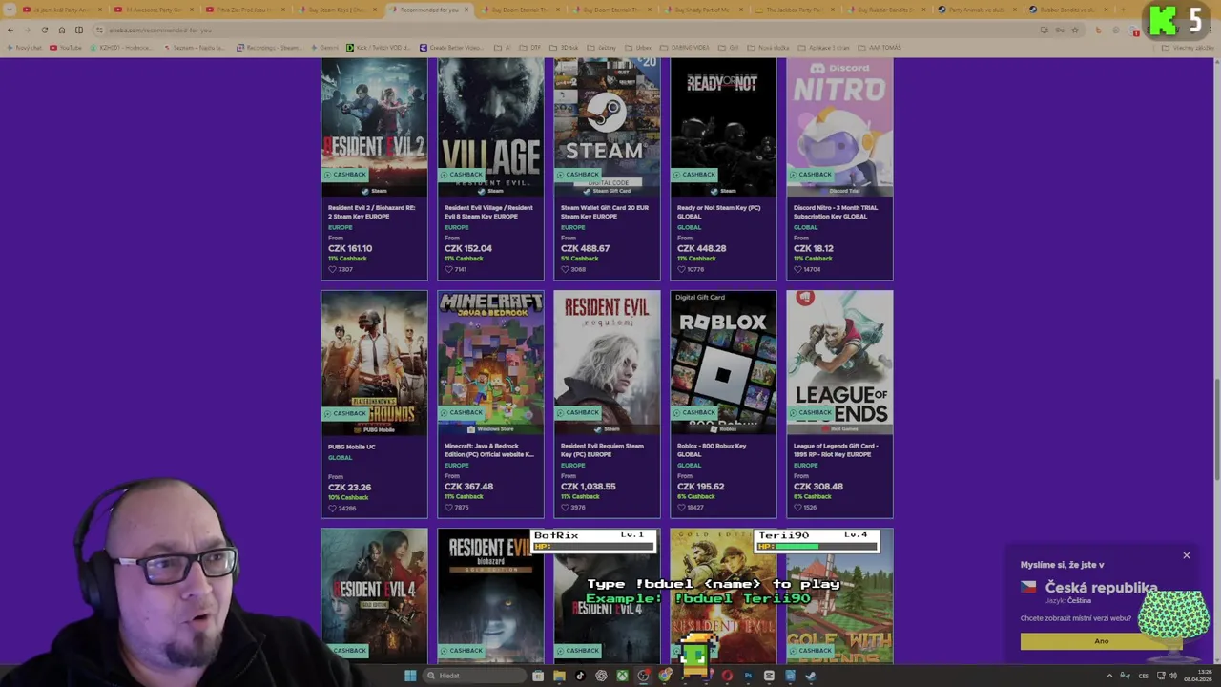
Task: Click wishlist heart on PUBG Mobile UC card
Action: 333,508
